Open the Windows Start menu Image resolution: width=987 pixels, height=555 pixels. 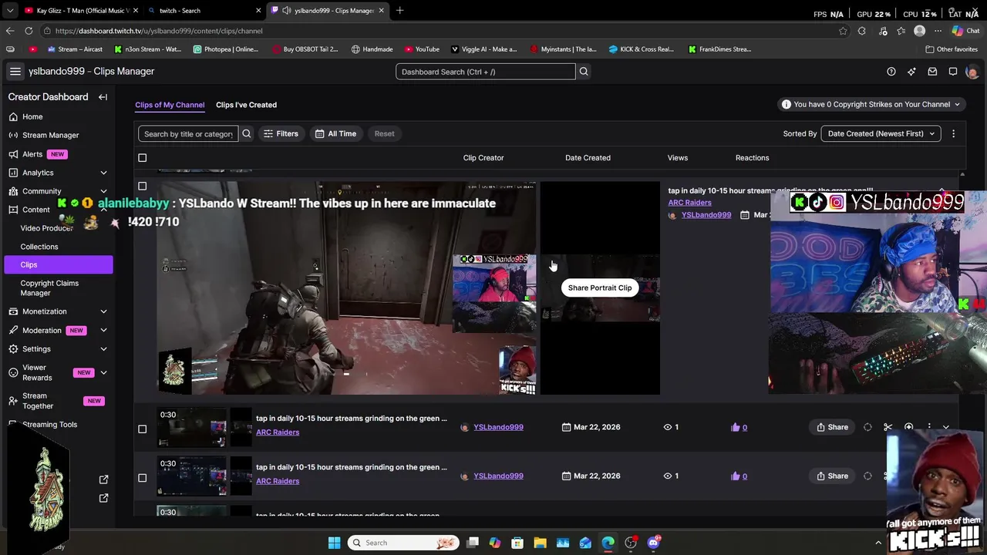tap(334, 543)
